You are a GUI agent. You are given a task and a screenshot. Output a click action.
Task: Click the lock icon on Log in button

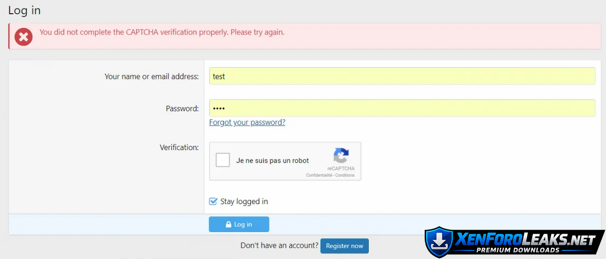click(x=229, y=225)
